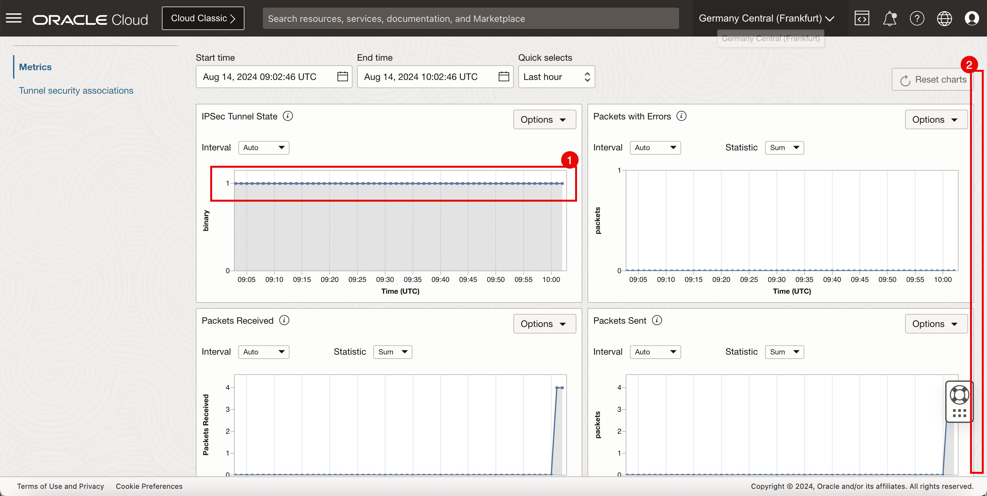987x496 pixels.
Task: Open the hamburger navigation menu
Action: (x=14, y=18)
